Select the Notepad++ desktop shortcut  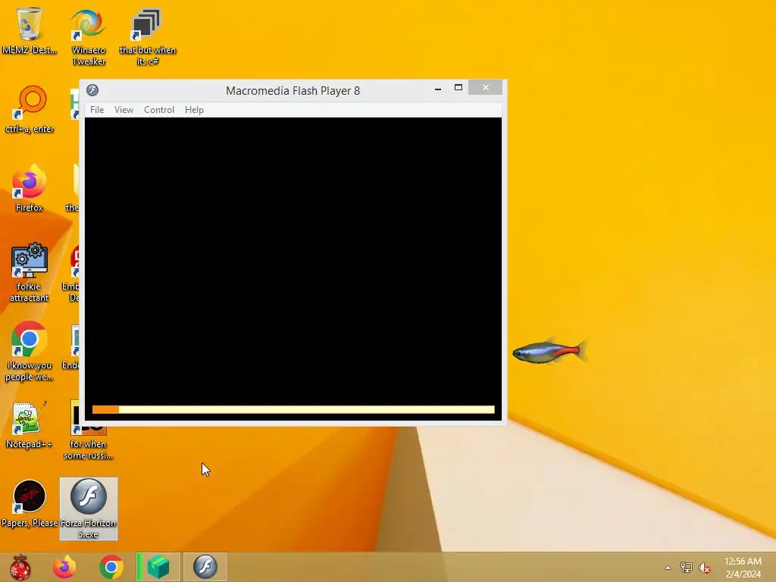[x=30, y=425]
